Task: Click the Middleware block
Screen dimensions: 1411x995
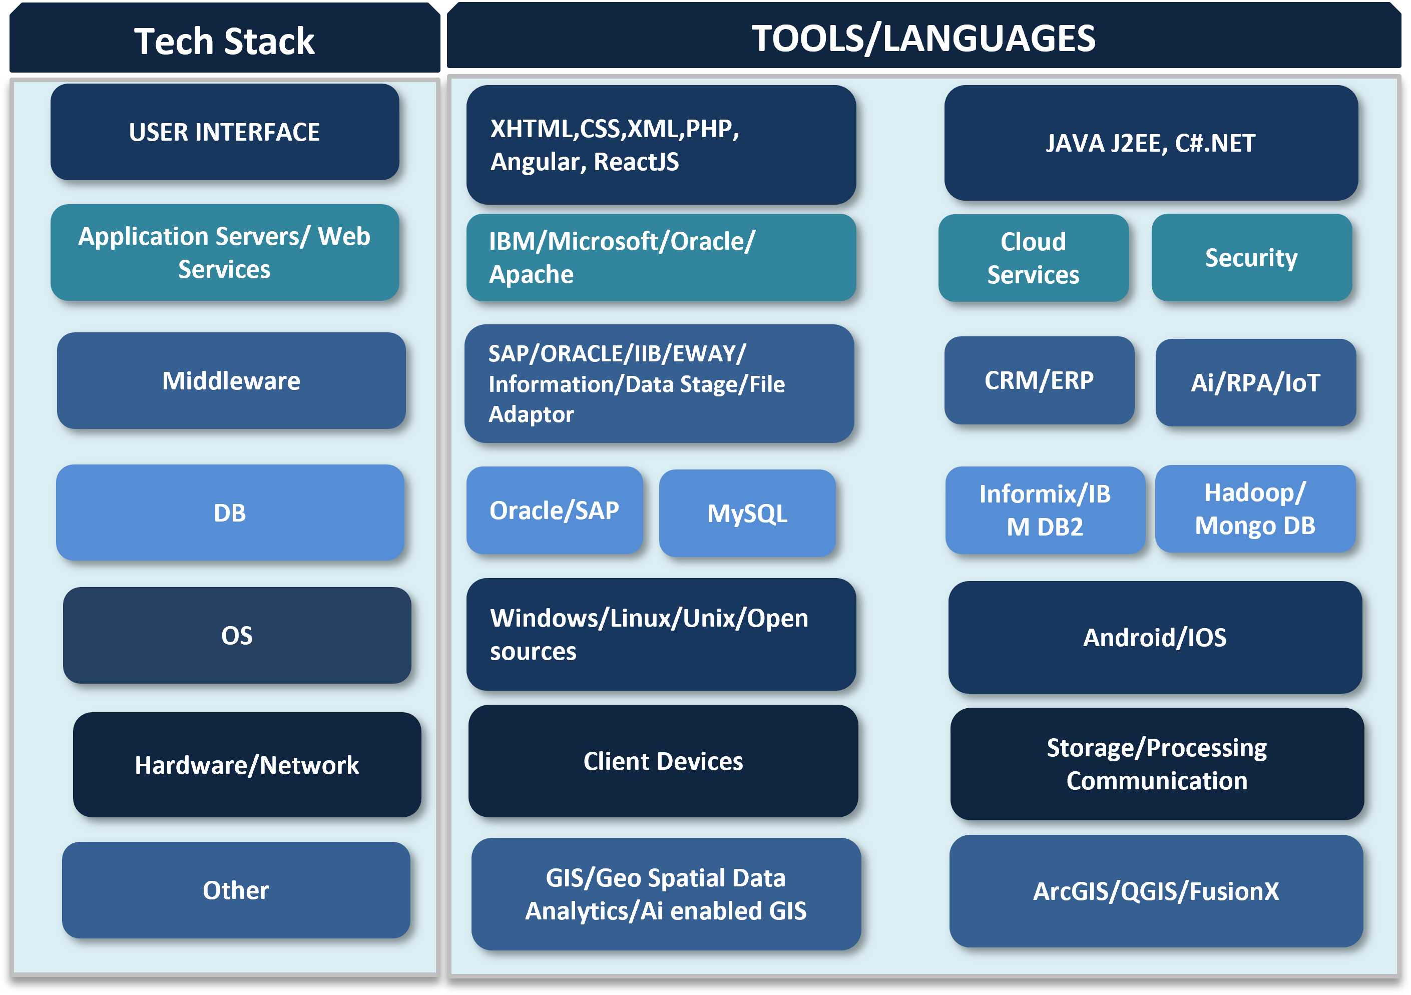Action: 231,381
